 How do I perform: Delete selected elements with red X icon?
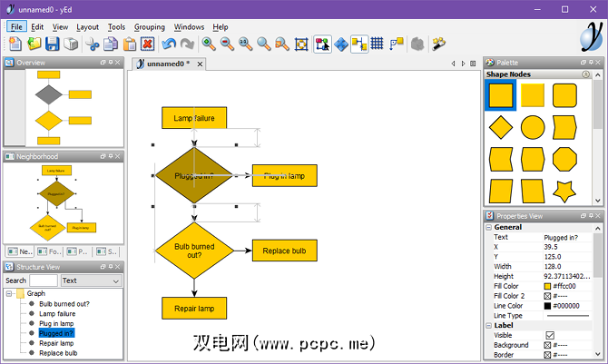click(x=148, y=44)
